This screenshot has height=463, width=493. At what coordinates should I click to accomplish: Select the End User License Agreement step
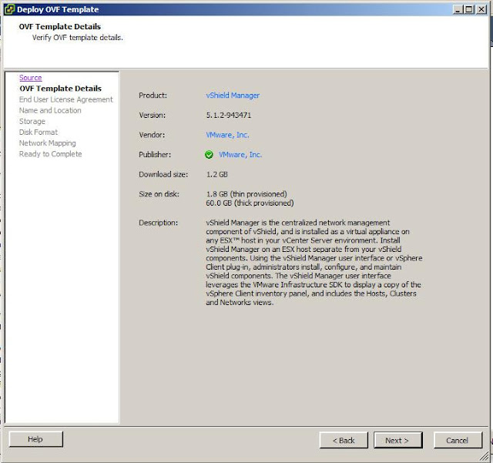(65, 99)
